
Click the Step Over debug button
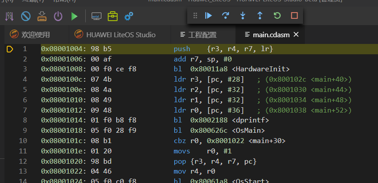coord(225,16)
